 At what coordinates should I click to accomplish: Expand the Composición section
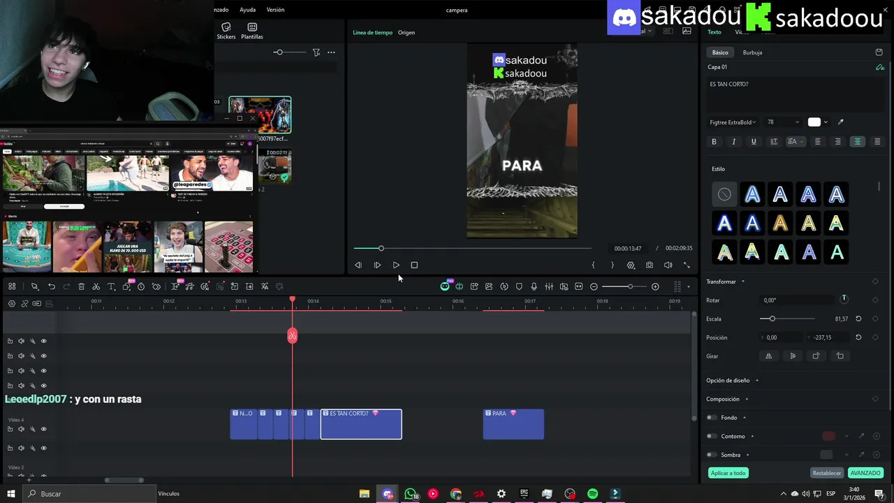[x=747, y=399]
